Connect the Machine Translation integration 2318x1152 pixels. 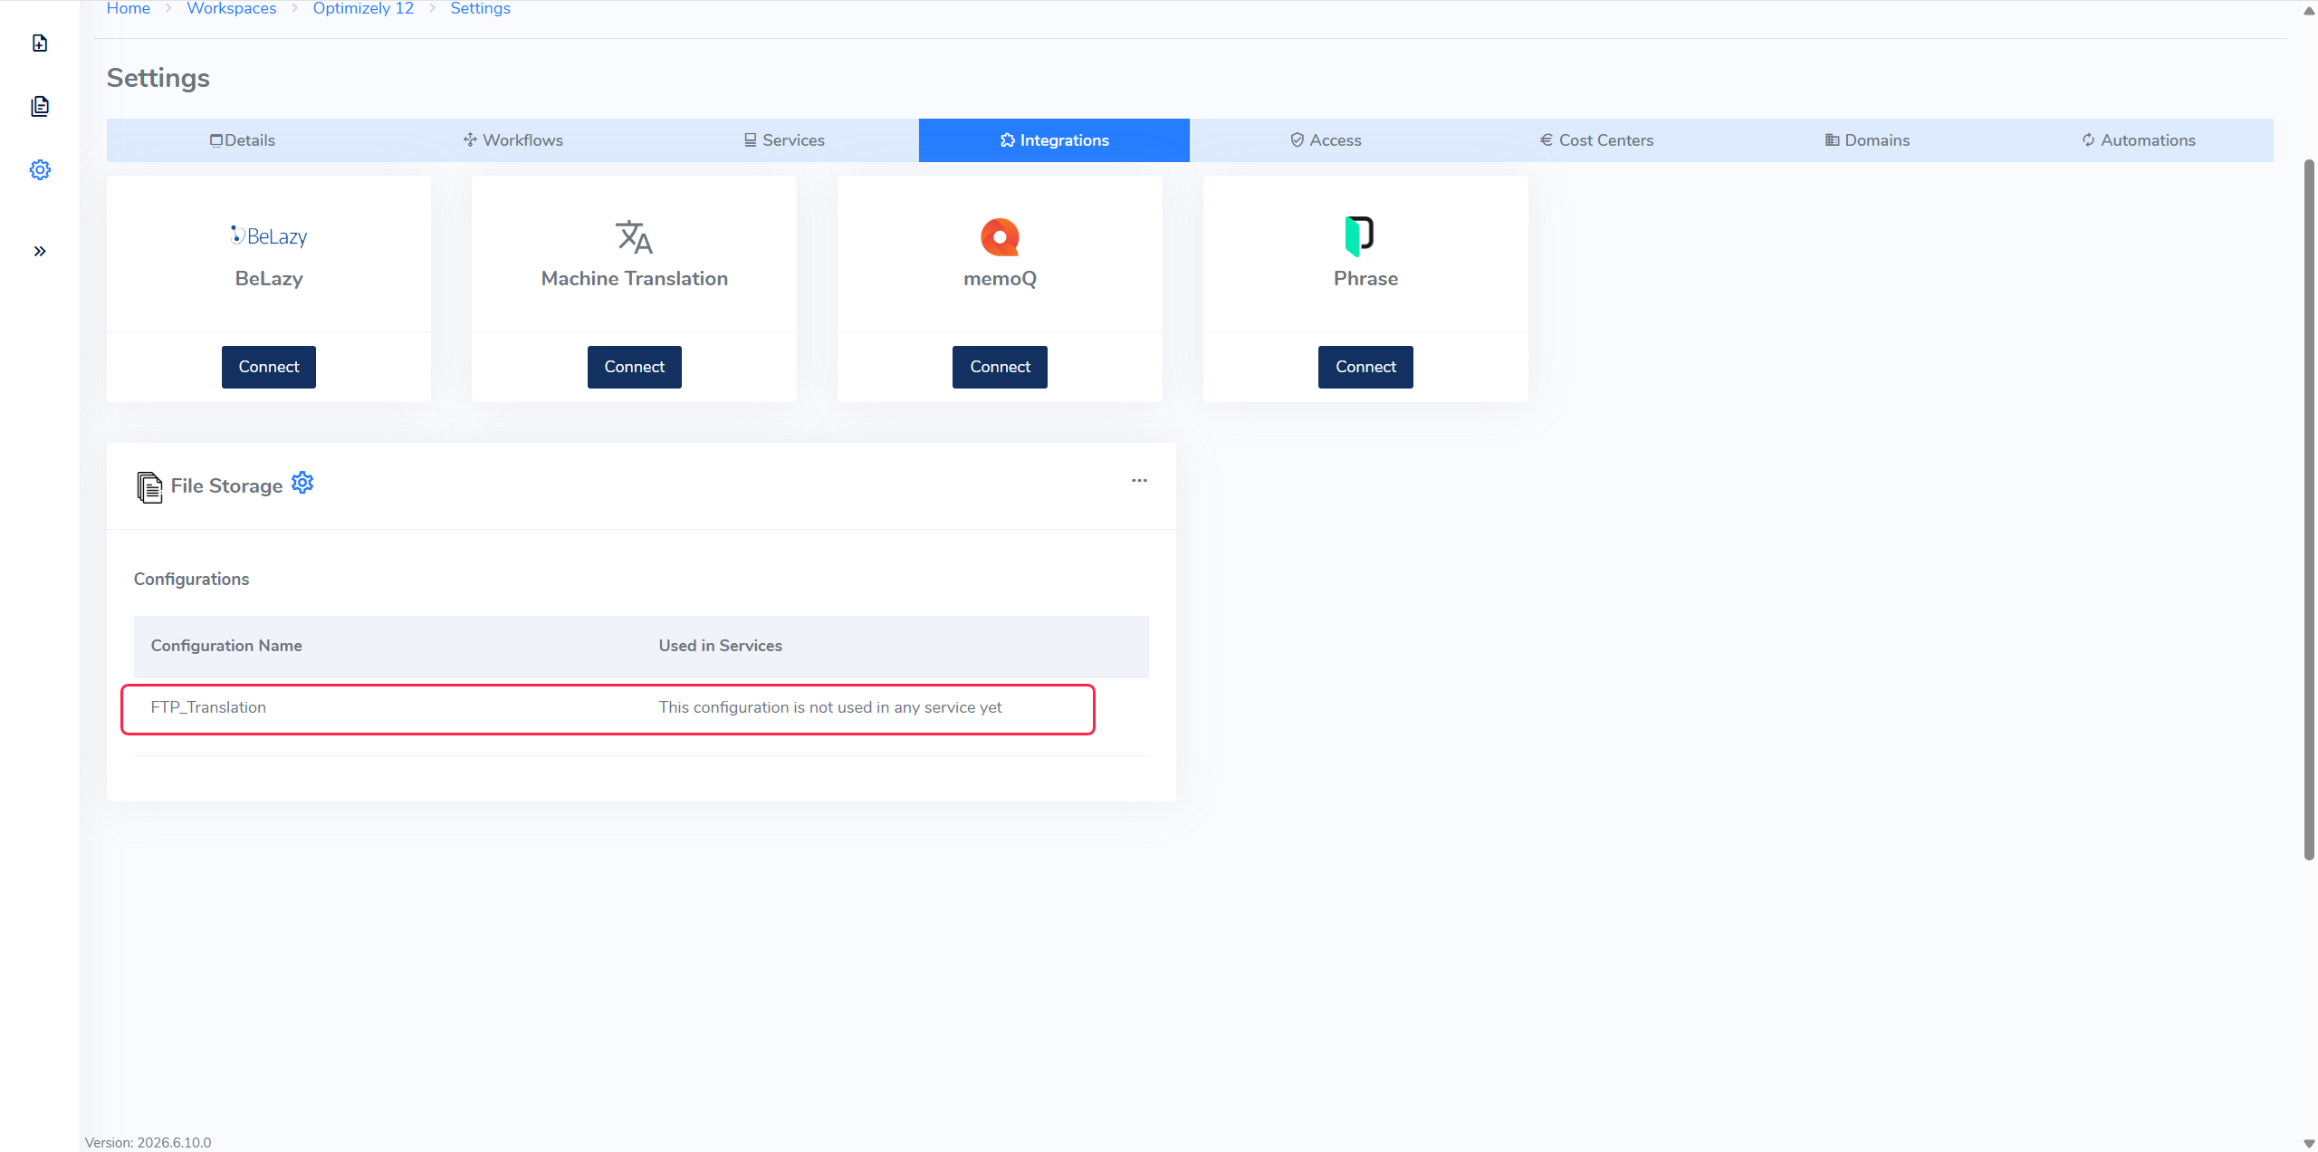(x=634, y=367)
